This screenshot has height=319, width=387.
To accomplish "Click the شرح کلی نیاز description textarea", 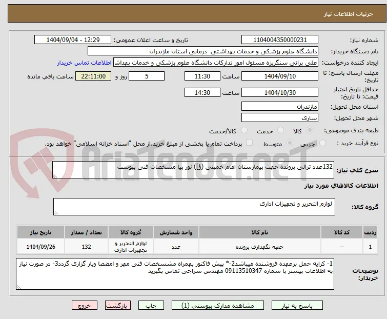I will pyautogui.click(x=193, y=170).
